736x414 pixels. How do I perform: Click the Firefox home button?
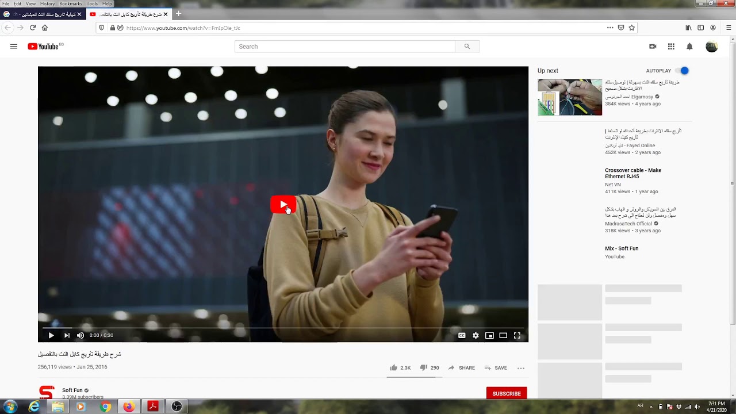pos(45,28)
